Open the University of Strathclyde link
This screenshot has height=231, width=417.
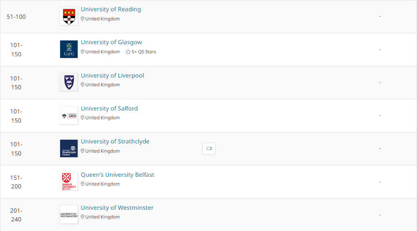[x=115, y=141]
